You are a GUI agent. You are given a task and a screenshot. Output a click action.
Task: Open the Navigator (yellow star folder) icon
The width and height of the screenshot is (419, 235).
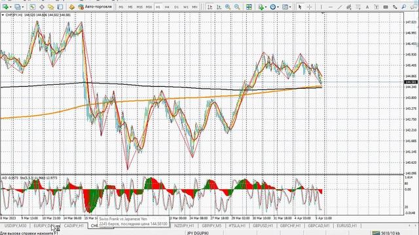(51, 7)
